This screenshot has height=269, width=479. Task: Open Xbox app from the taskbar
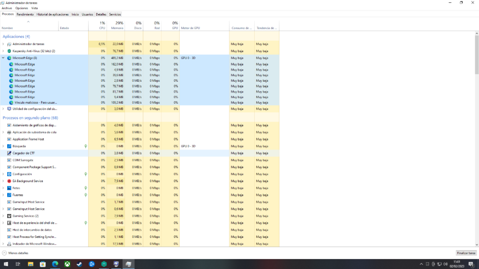(x=68, y=264)
